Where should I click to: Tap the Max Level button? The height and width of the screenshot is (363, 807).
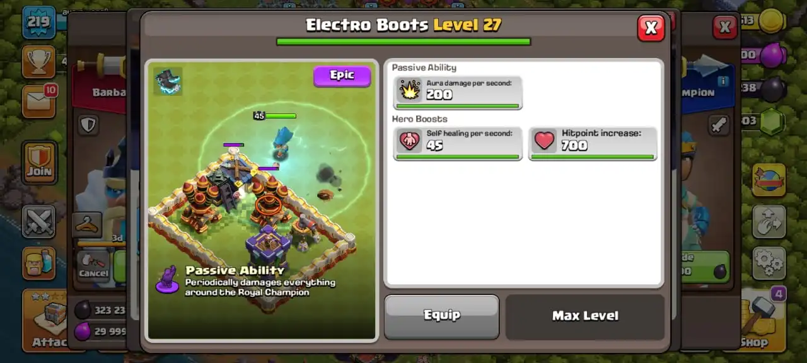tap(585, 316)
